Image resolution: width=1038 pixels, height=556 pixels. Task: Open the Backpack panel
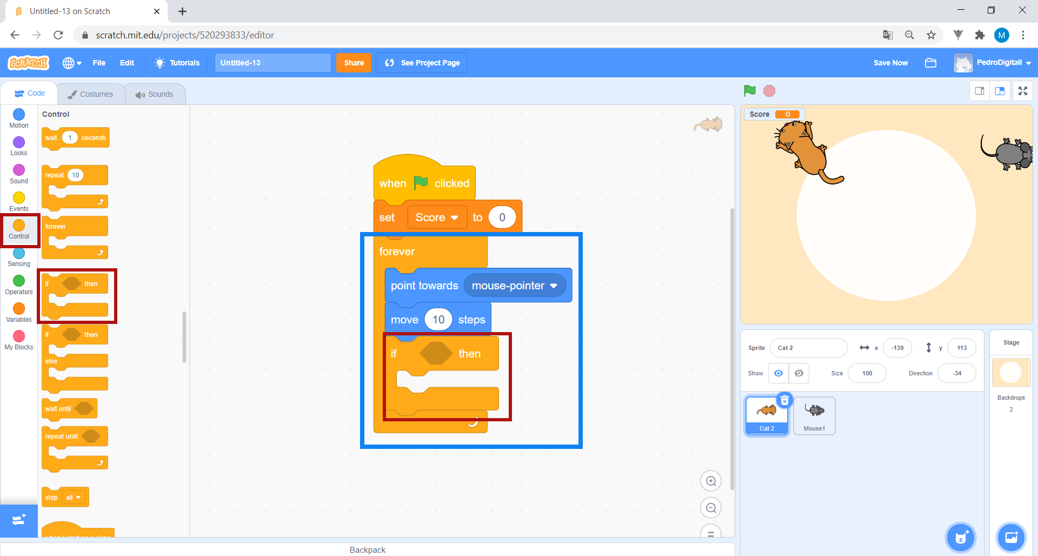368,550
